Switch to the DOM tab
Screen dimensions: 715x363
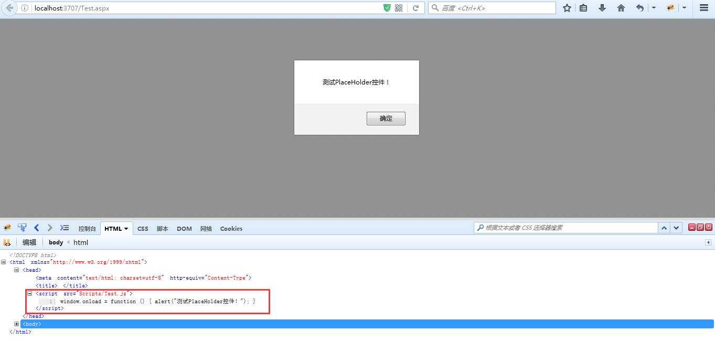[184, 229]
